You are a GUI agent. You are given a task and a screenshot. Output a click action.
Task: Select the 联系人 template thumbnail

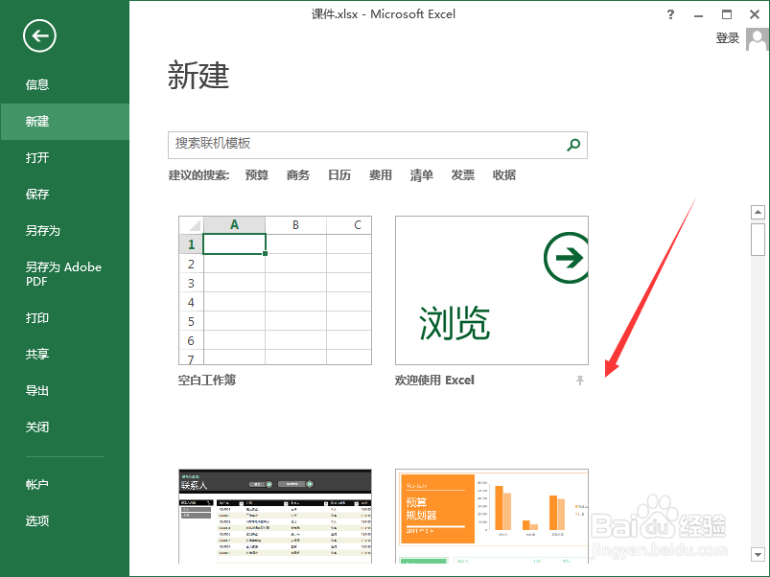275,517
